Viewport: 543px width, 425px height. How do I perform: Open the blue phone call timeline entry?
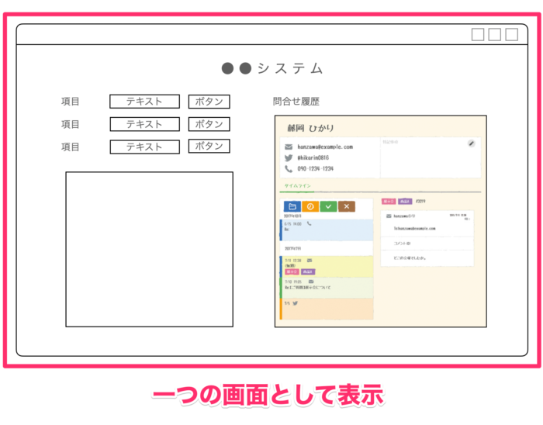[x=327, y=228]
